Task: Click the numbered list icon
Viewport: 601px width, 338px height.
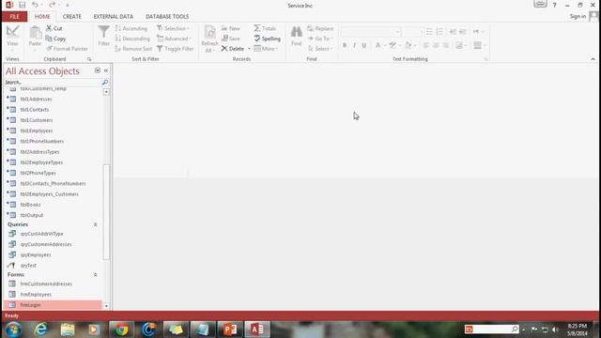Action: tap(439, 31)
